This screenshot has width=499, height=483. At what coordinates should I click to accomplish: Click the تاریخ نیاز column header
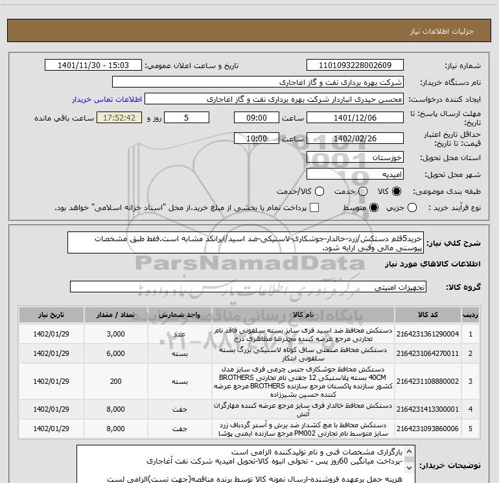51,315
